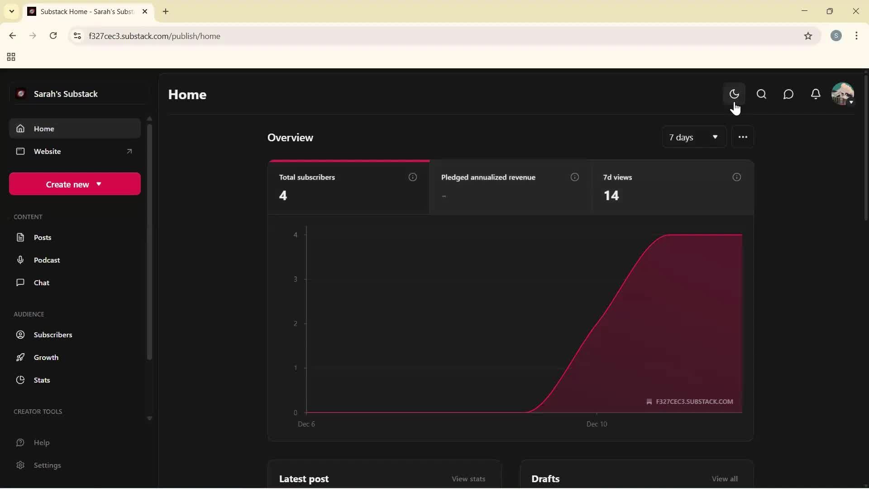Open Chat from the sidebar
Screen dimensions: 869x489
click(41, 283)
